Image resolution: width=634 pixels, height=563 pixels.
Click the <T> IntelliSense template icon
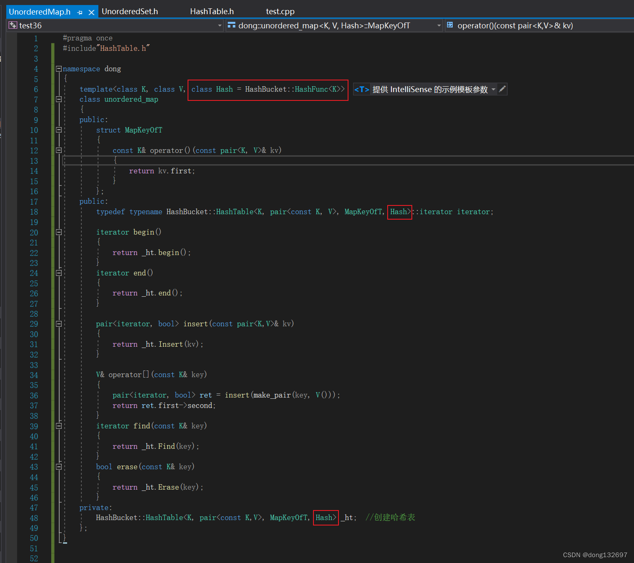pos(361,89)
